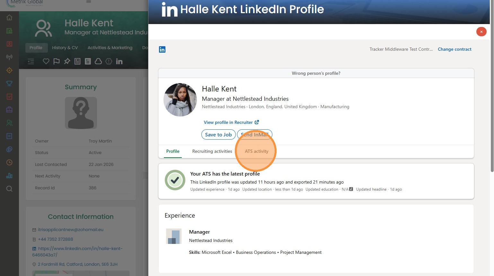Screen dimensions: 494x276
Task: Toggle the hamburger menu at top
Action: (89, 2)
